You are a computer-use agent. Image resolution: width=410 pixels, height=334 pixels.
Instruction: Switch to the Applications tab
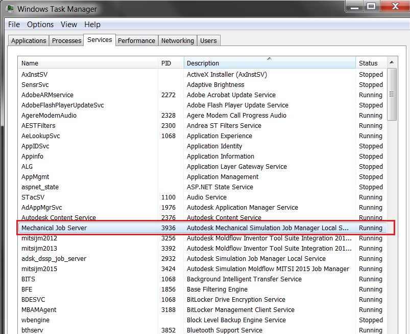(x=28, y=40)
